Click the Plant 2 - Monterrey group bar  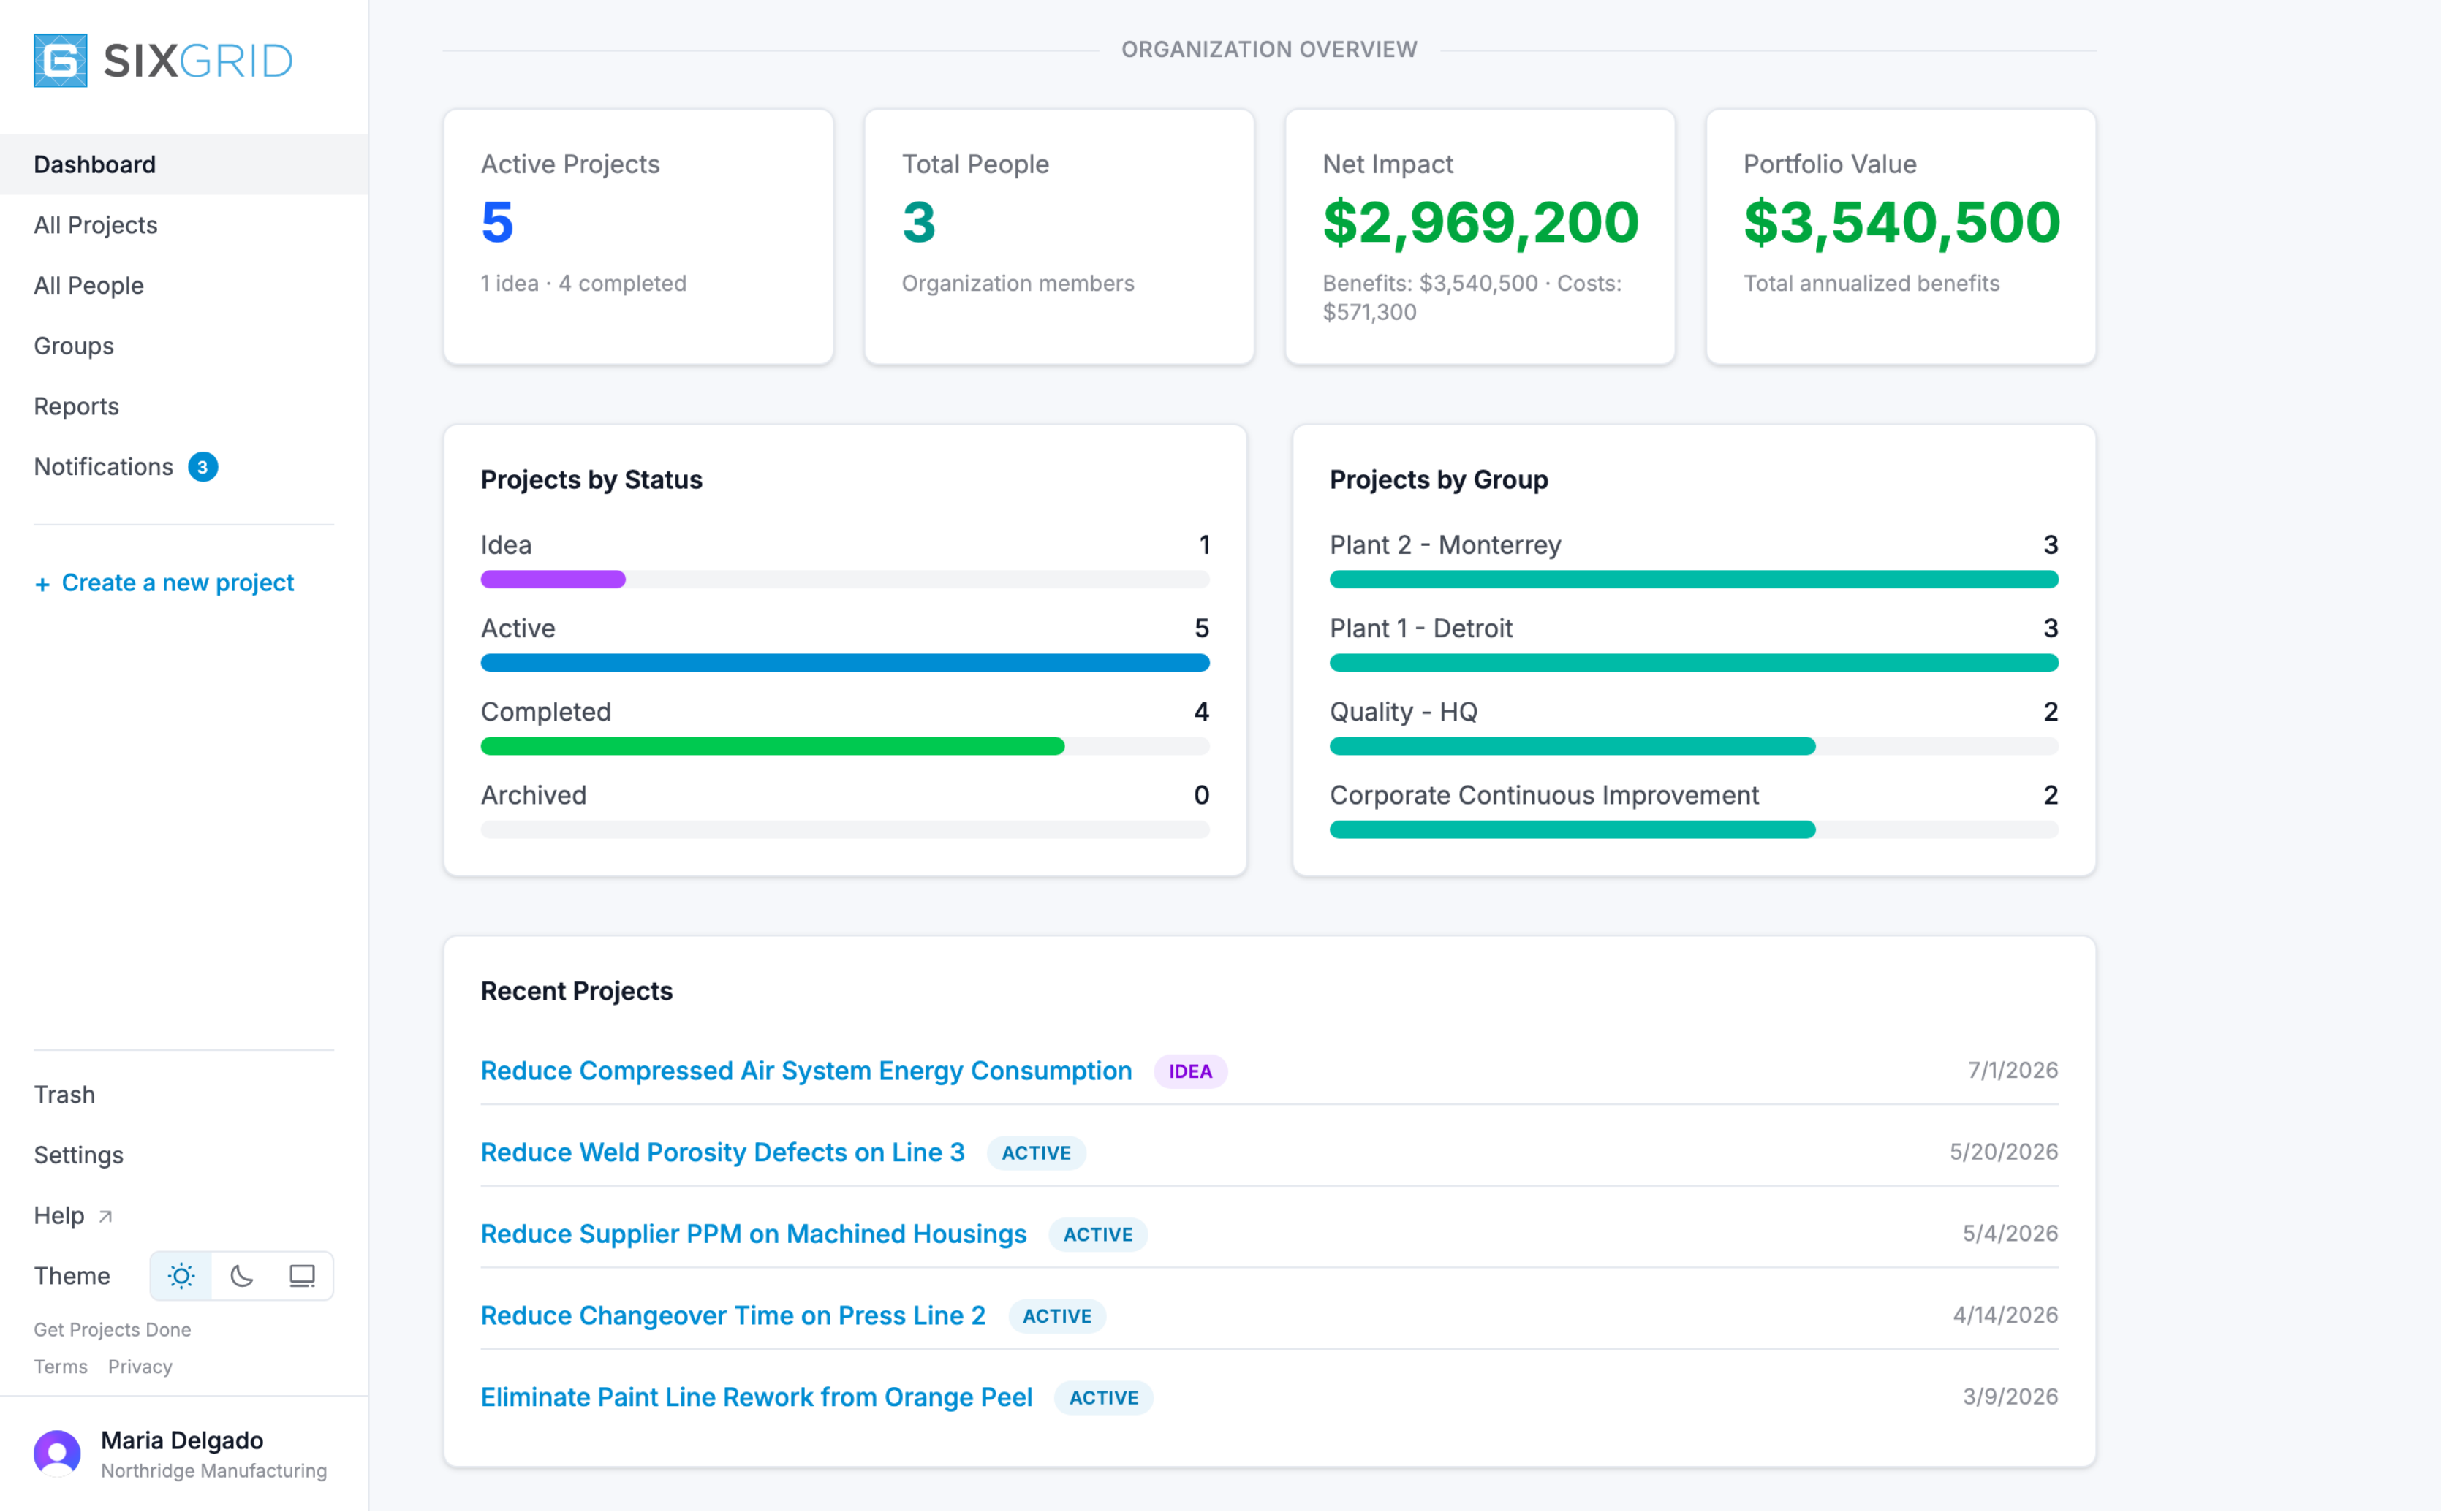point(1694,580)
